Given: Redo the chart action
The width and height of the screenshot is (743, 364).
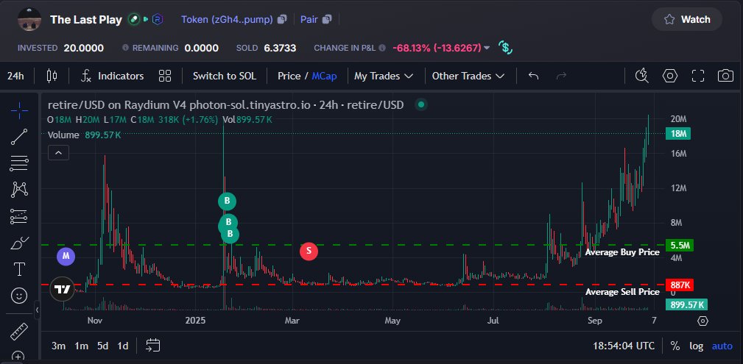Looking at the screenshot, I should point(562,76).
